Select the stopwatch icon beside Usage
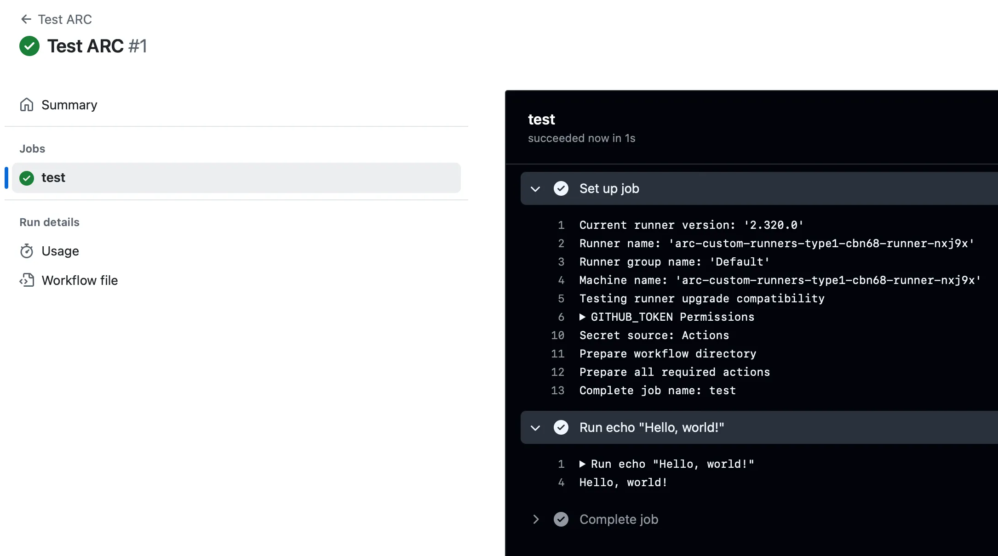 pos(27,251)
